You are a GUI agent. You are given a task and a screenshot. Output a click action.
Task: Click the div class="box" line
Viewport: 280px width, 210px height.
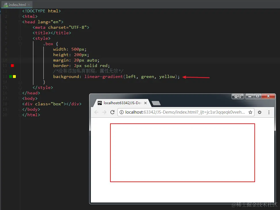(x=52, y=104)
